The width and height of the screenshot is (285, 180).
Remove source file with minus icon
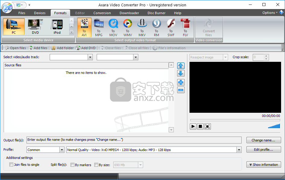[181, 90]
